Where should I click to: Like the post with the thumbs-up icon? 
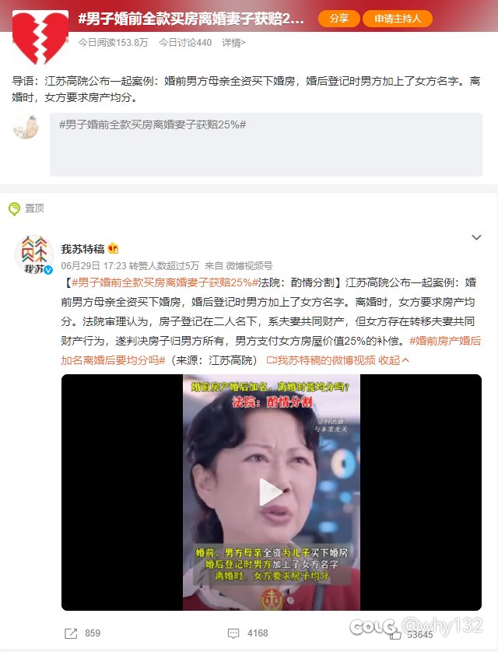[x=395, y=634]
